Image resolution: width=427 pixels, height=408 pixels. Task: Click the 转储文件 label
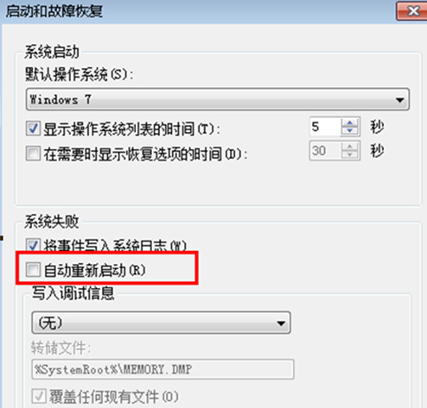(x=61, y=348)
